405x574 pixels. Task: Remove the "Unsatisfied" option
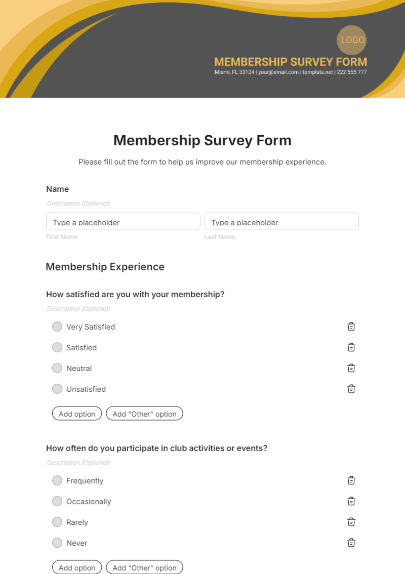(x=351, y=389)
